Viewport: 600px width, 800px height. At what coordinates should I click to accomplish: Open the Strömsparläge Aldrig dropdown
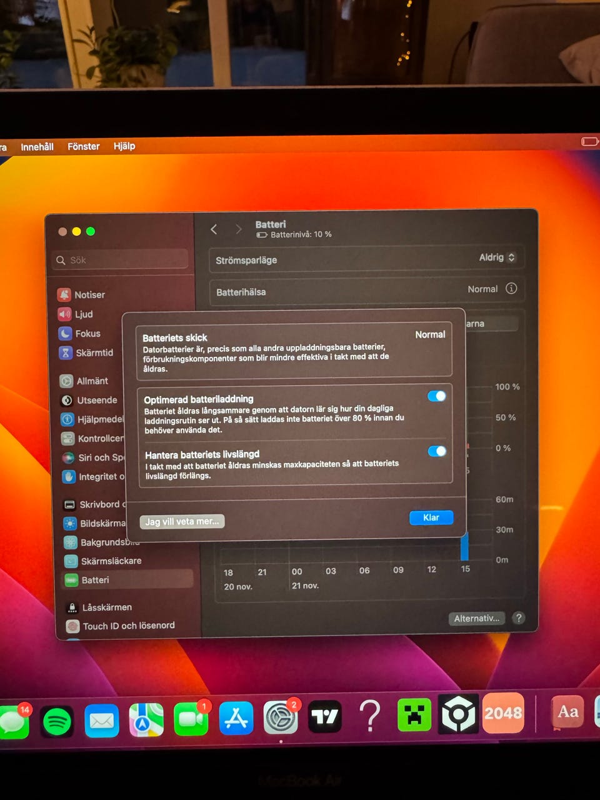click(497, 257)
